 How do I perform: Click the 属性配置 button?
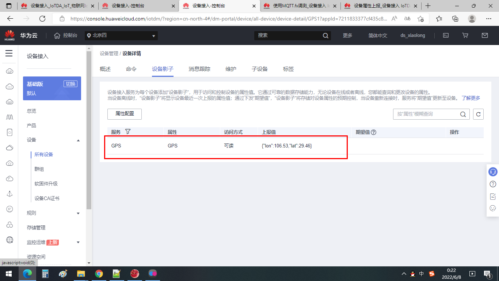point(125,114)
